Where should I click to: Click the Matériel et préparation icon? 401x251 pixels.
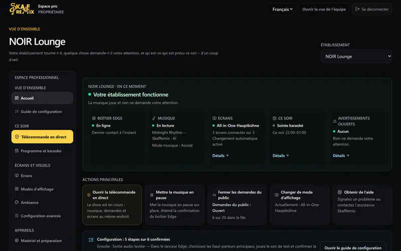[17, 240]
